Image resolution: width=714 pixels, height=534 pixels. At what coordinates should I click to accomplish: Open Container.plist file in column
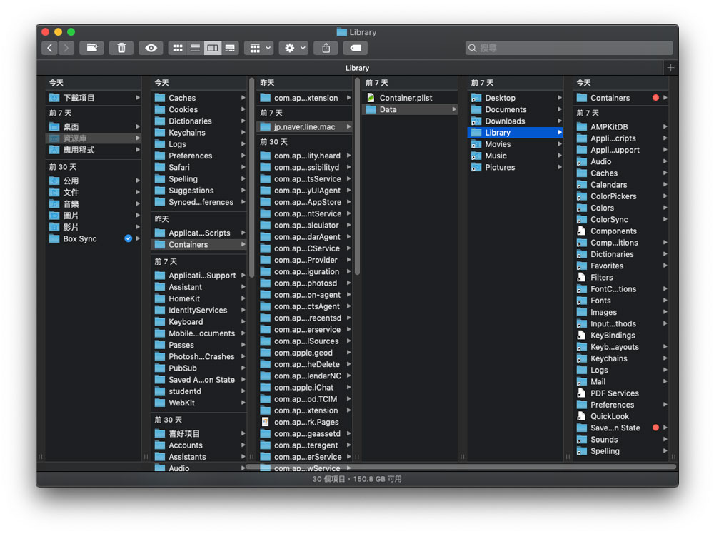pyautogui.click(x=406, y=98)
